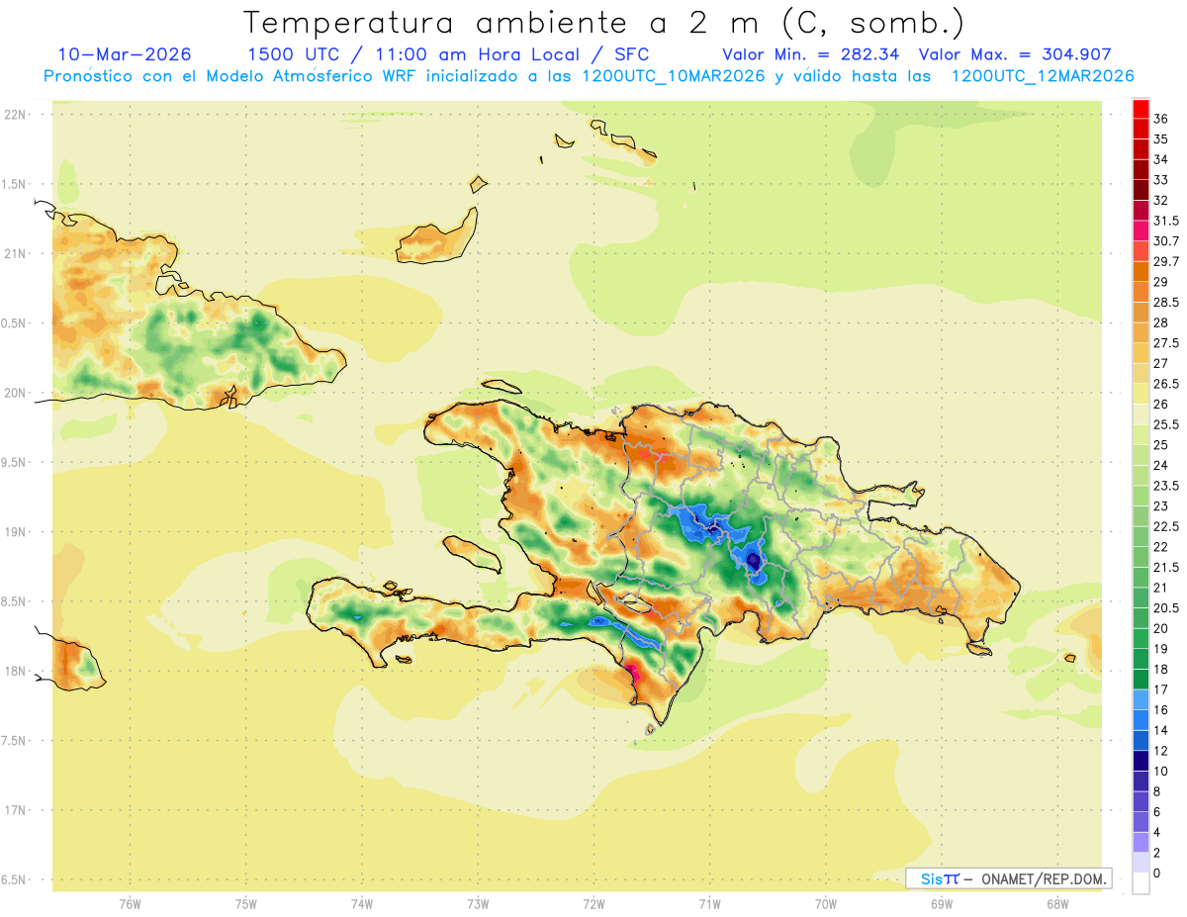Click the legend value '19'
This screenshot has height=917, width=1187.
pos(1161,648)
